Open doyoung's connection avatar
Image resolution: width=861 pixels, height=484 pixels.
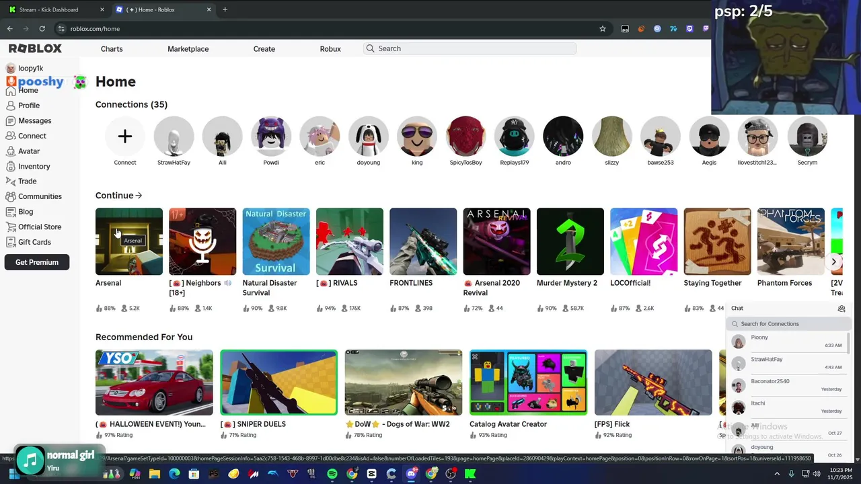point(369,136)
